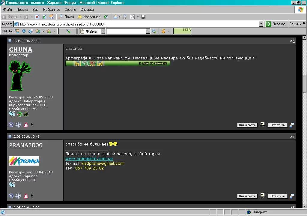Image resolution: width=307 pixels, height=216 pixels.
Task: Open the Избранное star toolbar button
Action: coord(89,17)
